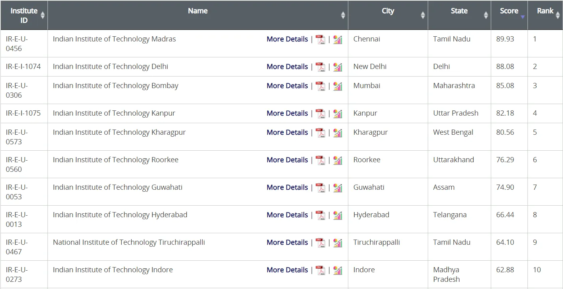The width and height of the screenshot is (563, 289).
Task: Open the chart icon for IIT Kharagpur
Action: tap(338, 133)
